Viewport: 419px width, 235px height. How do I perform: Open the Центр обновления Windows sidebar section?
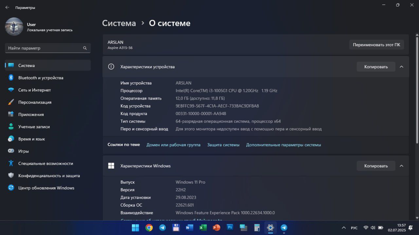pos(48,188)
